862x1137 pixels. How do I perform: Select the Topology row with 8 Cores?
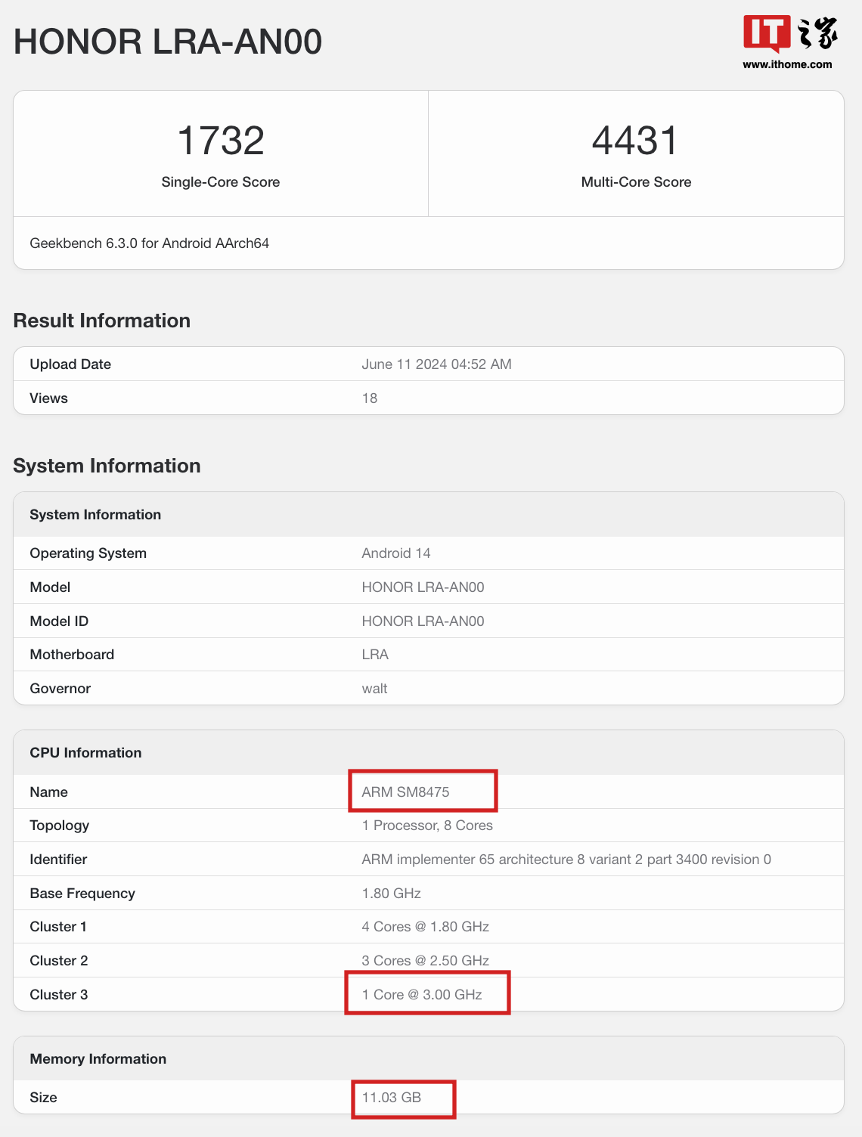tap(426, 825)
